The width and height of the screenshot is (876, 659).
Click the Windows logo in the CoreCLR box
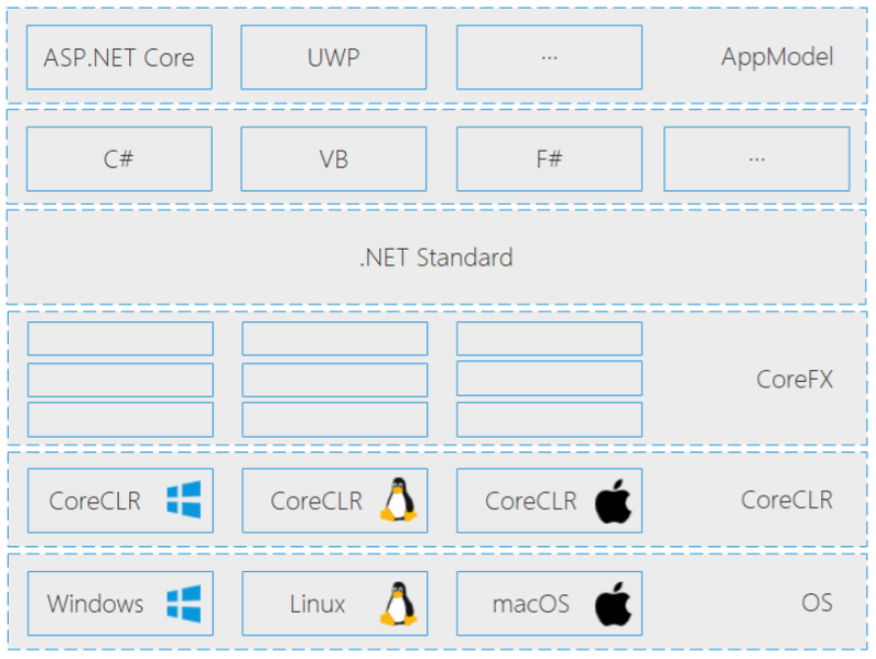tap(183, 500)
